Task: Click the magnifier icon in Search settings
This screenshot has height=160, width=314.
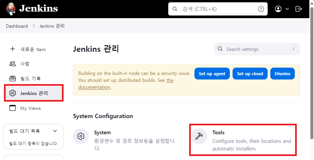Action: (220, 49)
